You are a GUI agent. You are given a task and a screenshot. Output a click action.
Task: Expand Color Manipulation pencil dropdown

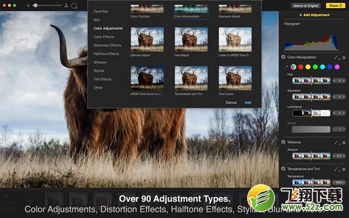tap(337, 58)
